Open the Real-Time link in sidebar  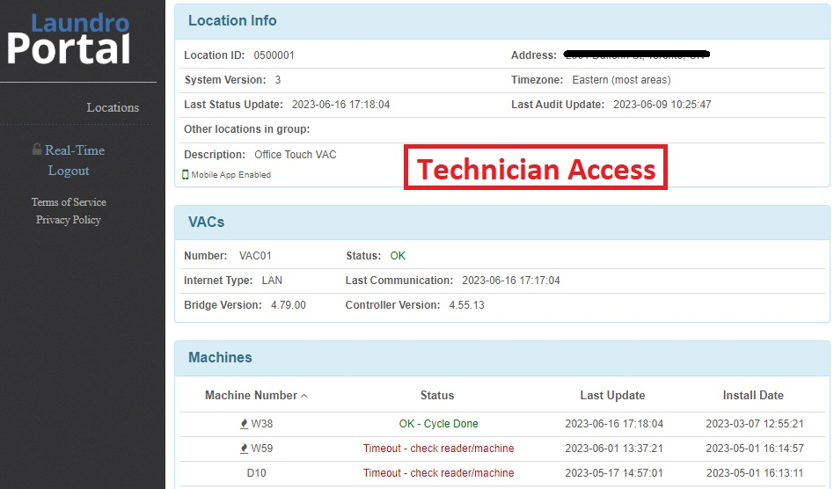[75, 150]
